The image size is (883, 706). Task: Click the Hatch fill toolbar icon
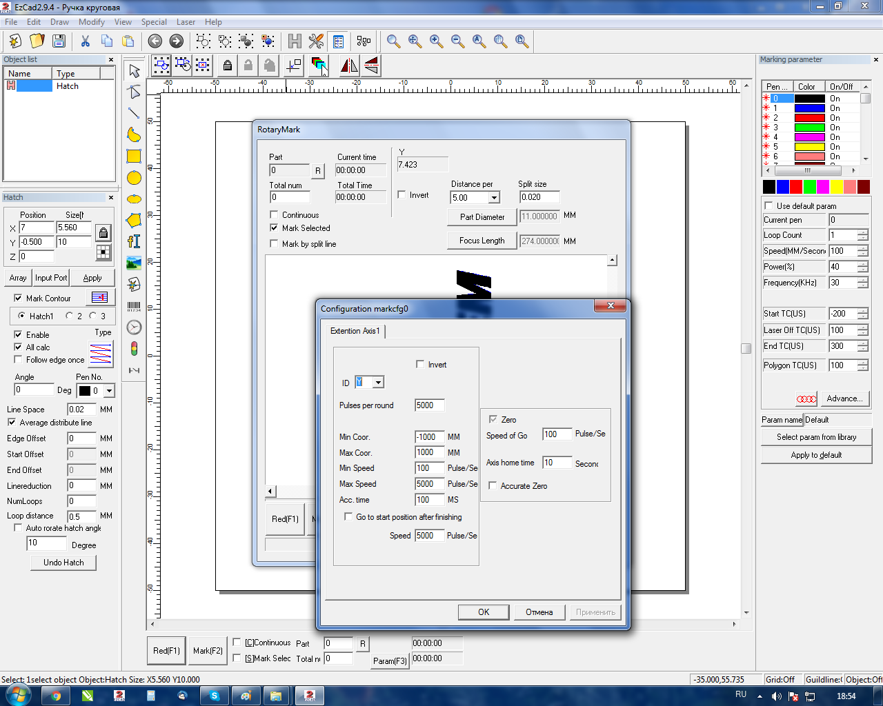coord(295,41)
